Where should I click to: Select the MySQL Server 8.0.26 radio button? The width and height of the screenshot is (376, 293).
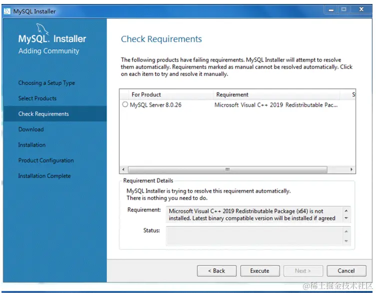click(x=125, y=104)
